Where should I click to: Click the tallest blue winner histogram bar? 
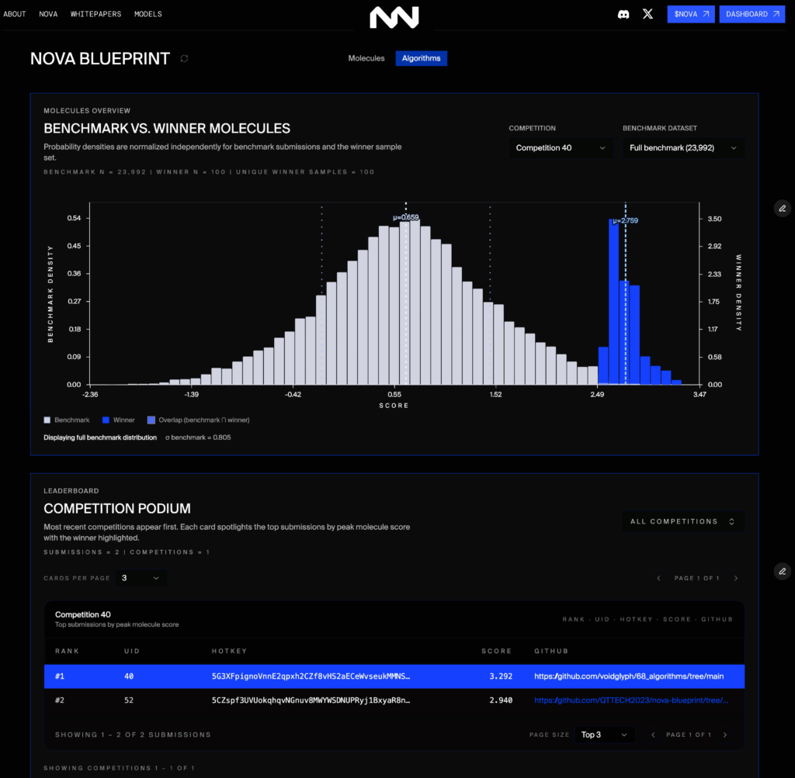click(x=613, y=303)
